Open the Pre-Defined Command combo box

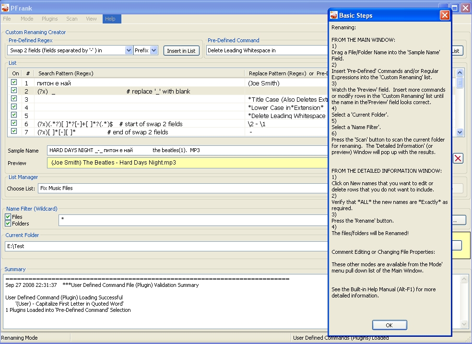(x=267, y=50)
